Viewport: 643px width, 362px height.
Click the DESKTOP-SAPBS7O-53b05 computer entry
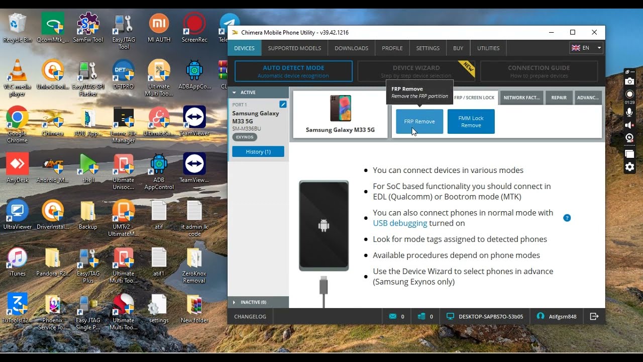485,317
